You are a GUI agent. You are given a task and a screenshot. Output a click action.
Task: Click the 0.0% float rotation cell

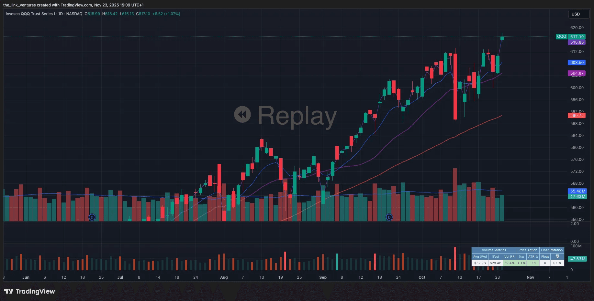(557, 263)
